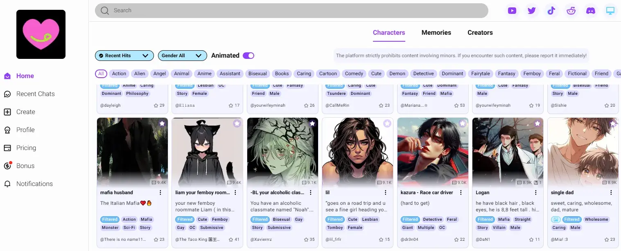Viewport: 621px width, 251px height.
Task: Click the Bonus sidebar link
Action: click(x=25, y=166)
